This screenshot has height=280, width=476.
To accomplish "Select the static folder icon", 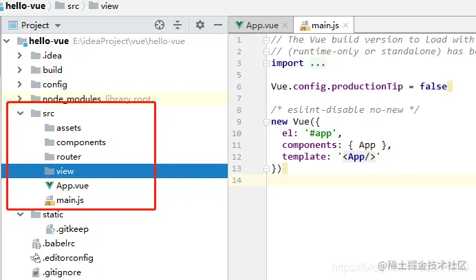I will [x=36, y=215].
